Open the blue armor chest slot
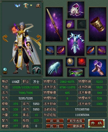The width and height of the screenshot is (108, 132). [76, 43]
